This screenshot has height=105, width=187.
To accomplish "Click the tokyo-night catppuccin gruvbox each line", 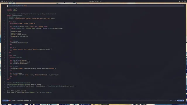I will [24, 85].
